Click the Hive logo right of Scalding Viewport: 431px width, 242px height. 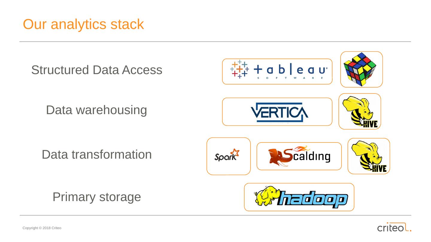(x=369, y=156)
